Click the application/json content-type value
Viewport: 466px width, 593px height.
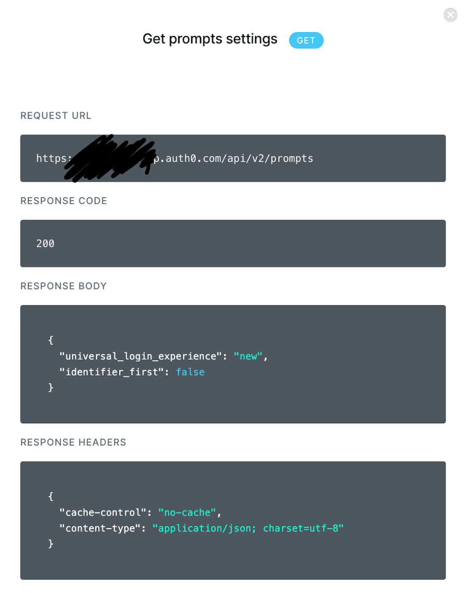pos(248,528)
